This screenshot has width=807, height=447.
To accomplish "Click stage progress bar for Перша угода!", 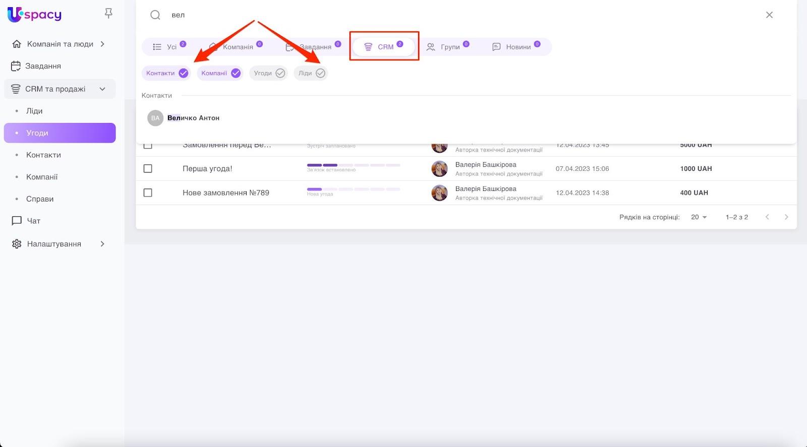I will pos(354,165).
